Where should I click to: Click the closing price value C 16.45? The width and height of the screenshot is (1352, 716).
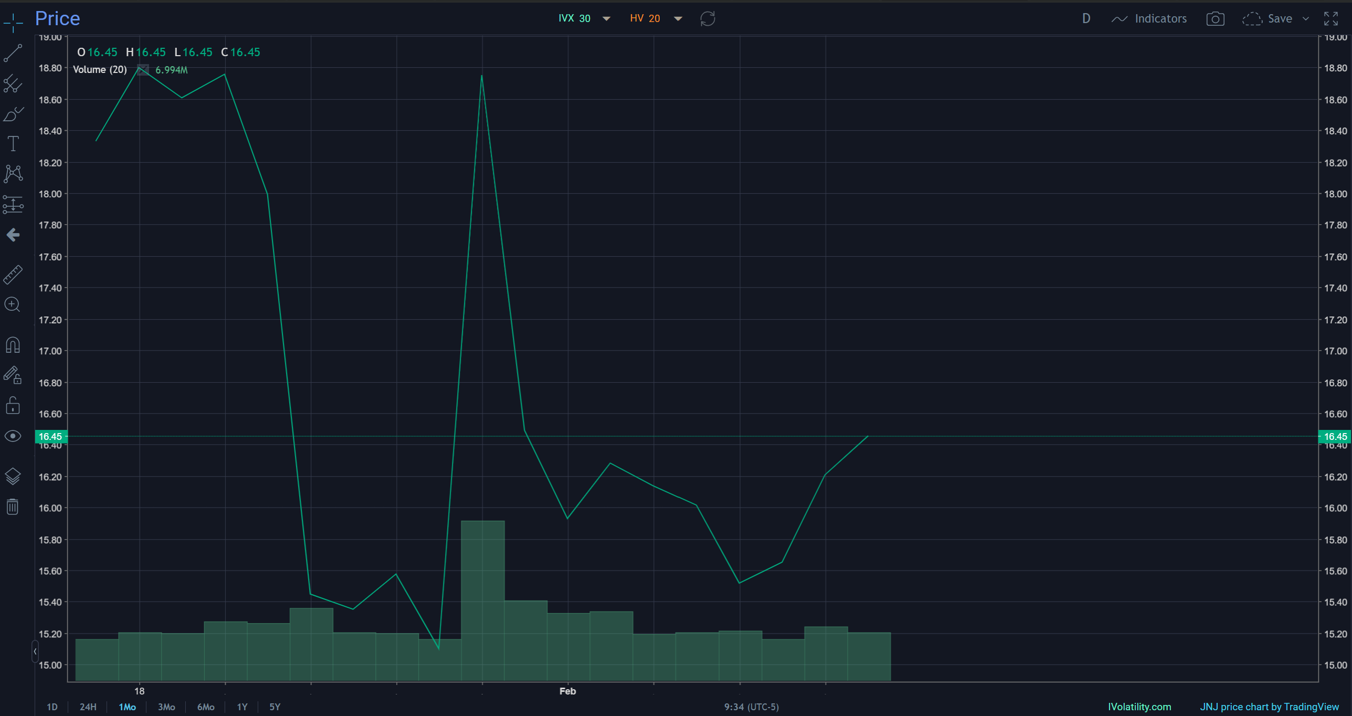[240, 52]
